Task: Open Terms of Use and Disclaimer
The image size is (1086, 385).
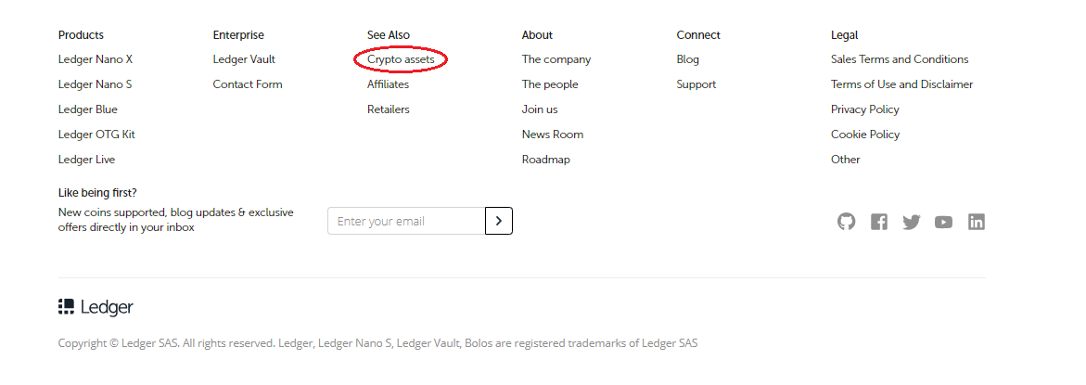Action: tap(902, 84)
